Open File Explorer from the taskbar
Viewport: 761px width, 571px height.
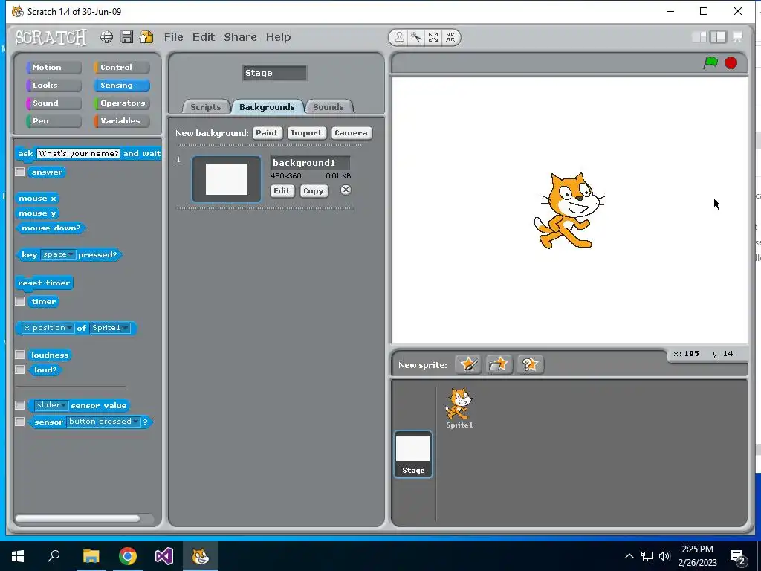tap(91, 556)
